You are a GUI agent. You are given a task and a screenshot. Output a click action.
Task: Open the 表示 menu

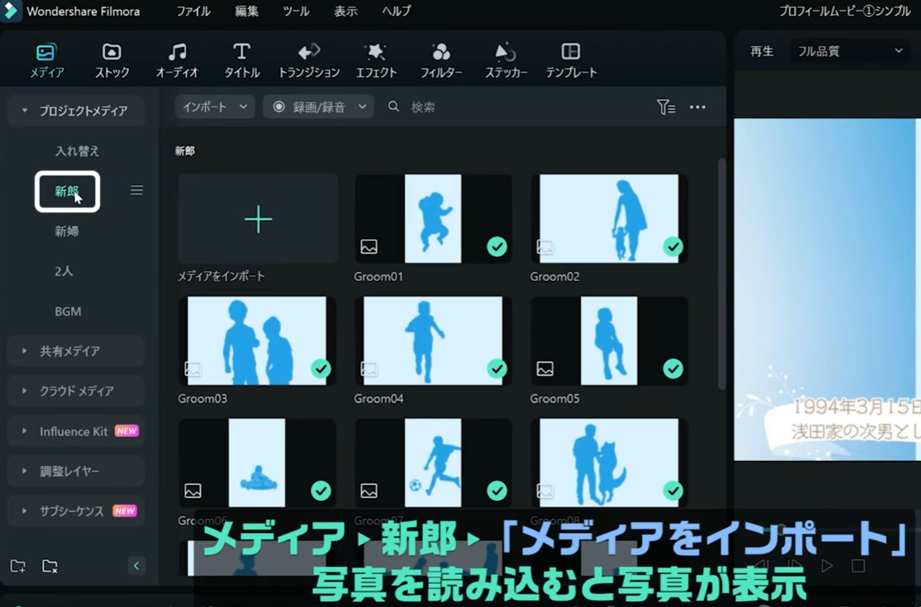pos(346,11)
